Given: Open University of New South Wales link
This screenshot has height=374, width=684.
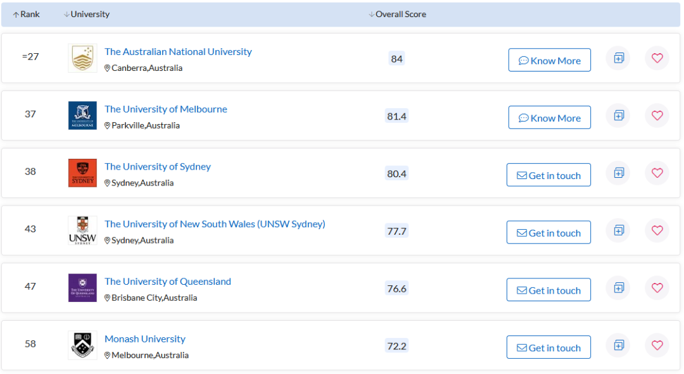Looking at the screenshot, I should click(215, 224).
